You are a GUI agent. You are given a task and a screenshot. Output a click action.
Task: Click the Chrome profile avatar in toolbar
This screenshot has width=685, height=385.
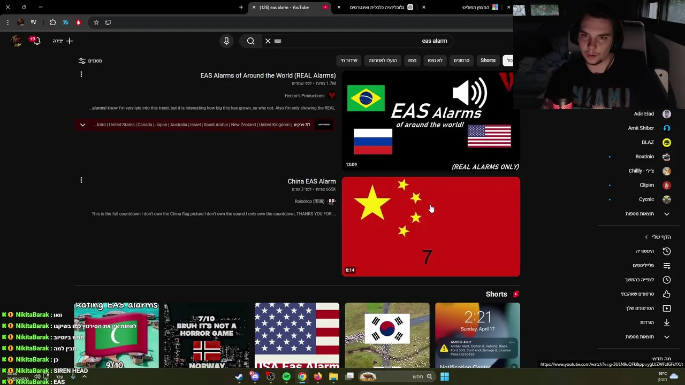[x=21, y=22]
